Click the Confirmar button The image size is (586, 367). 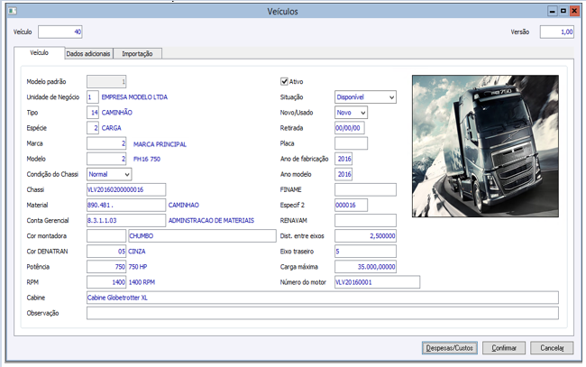click(x=504, y=348)
